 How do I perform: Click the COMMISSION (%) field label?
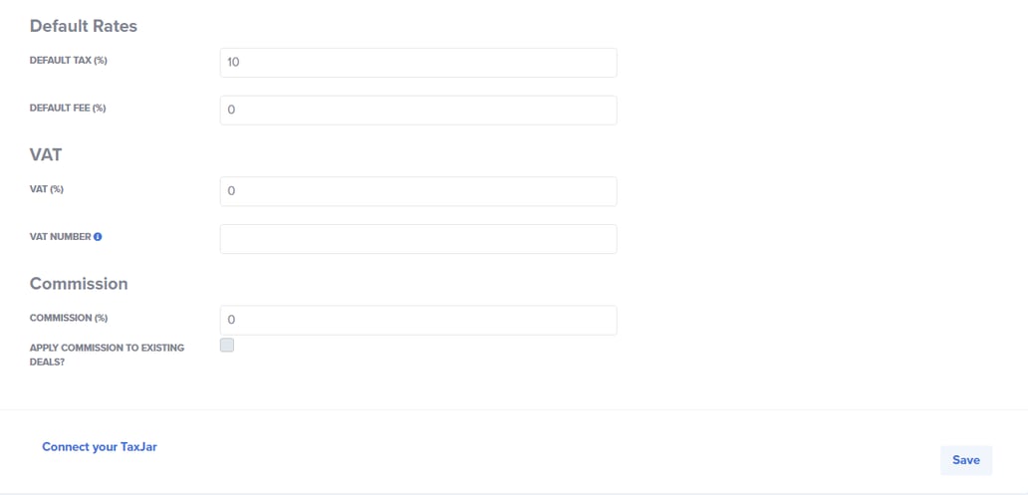[69, 318]
